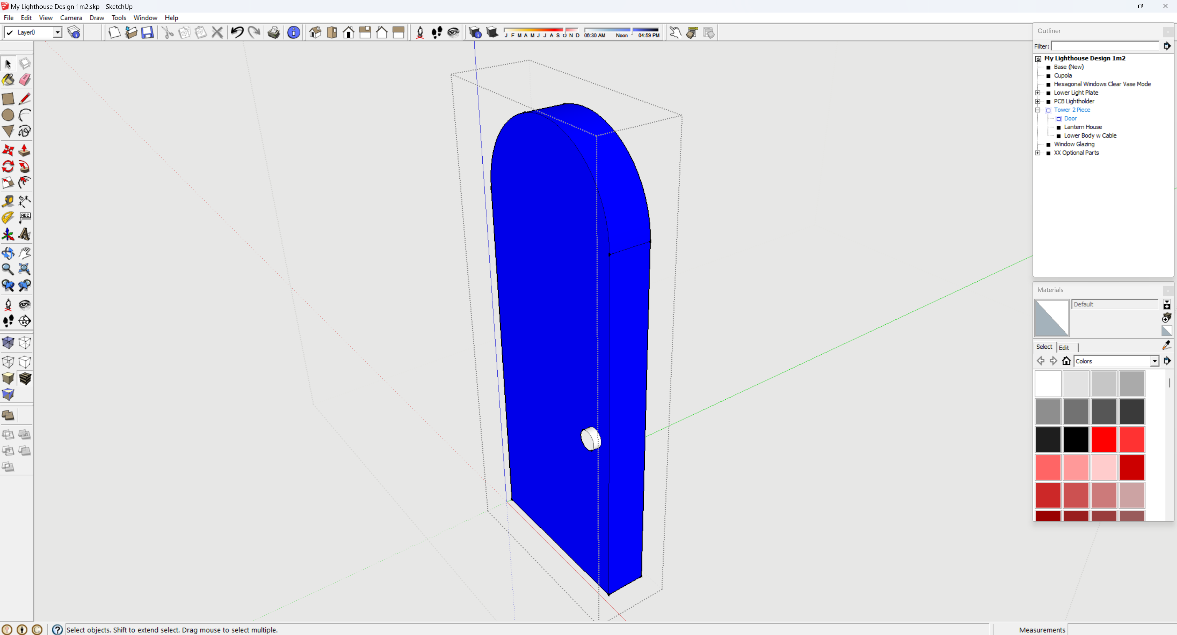1177x635 pixels.
Task: Select the Zoom Extents tool
Action: (25, 269)
